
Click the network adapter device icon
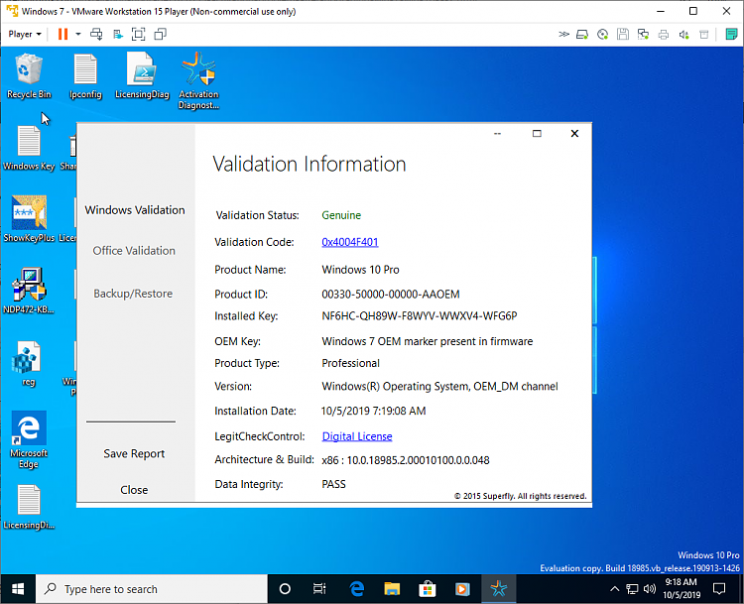643,34
